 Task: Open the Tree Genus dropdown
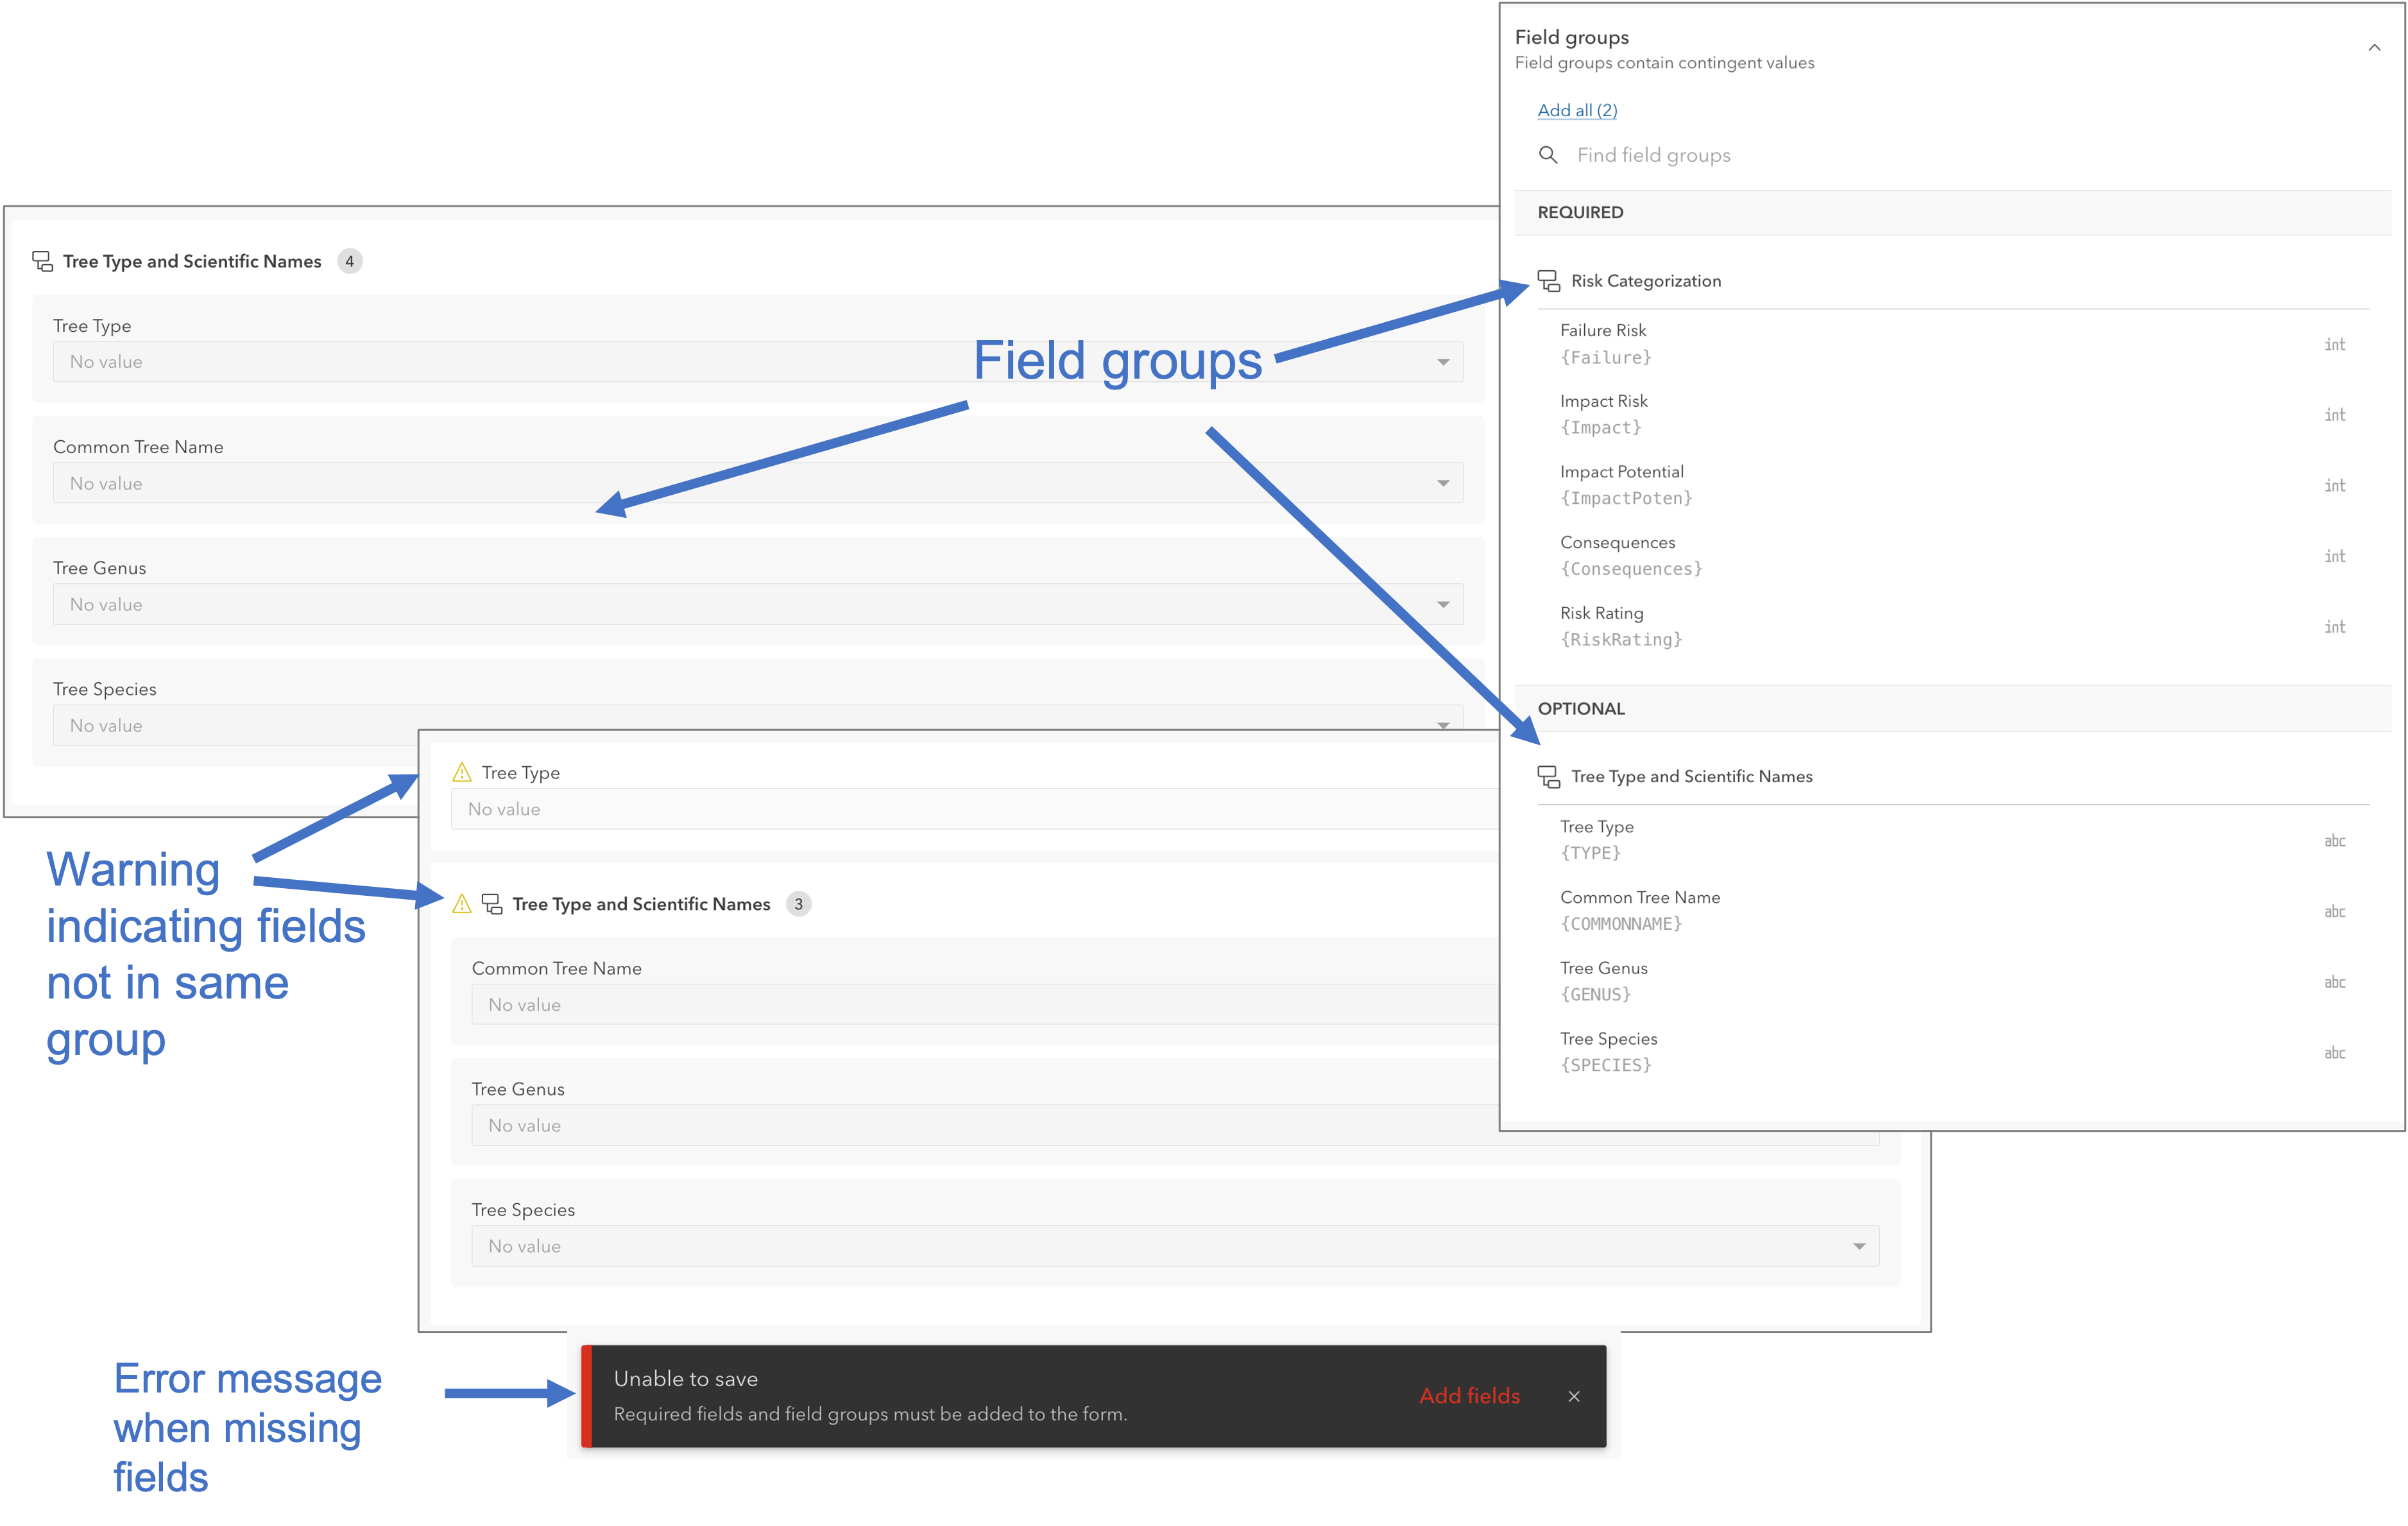(x=1443, y=604)
